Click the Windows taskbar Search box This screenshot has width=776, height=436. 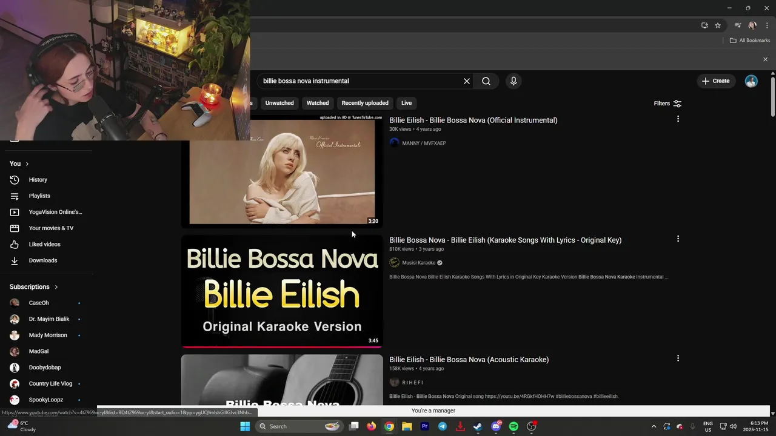pyautogui.click(x=298, y=426)
